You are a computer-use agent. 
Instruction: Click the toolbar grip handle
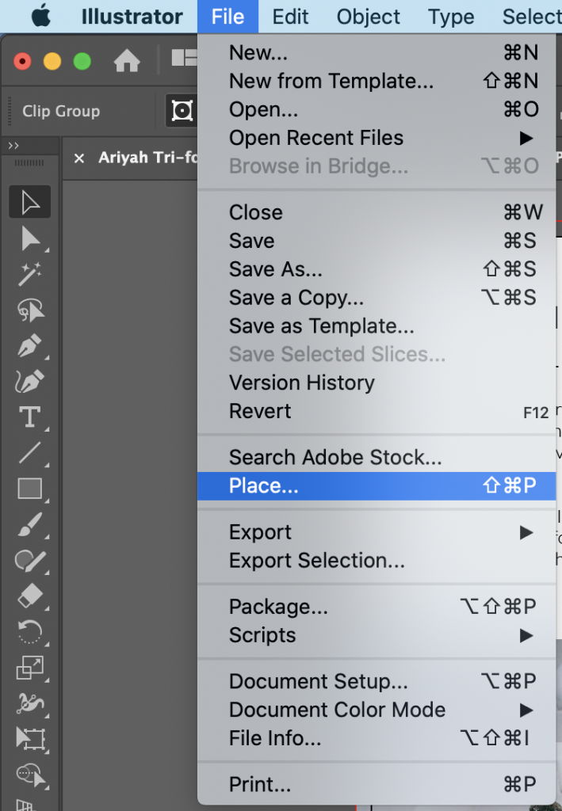point(29,163)
